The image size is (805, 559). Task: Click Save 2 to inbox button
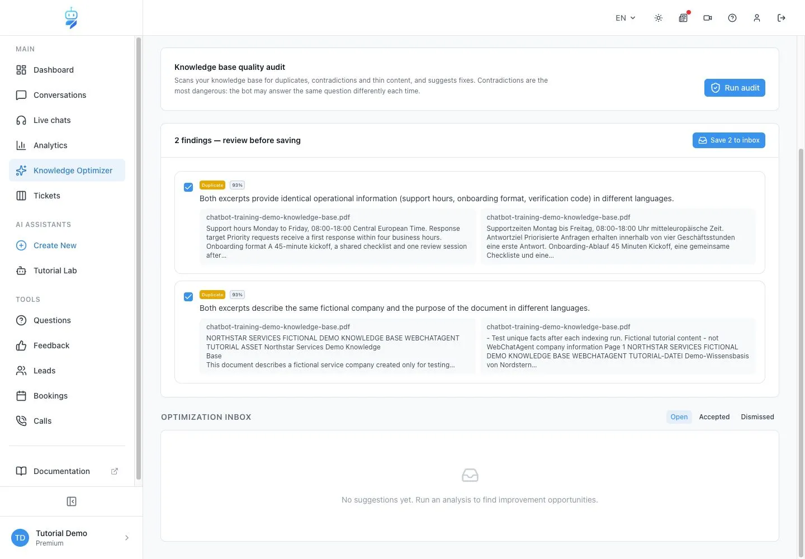(x=729, y=140)
